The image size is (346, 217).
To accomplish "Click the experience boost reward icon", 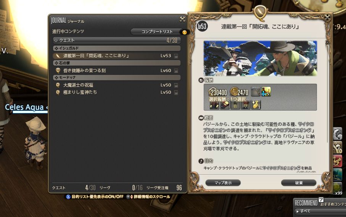I will [x=266, y=91].
